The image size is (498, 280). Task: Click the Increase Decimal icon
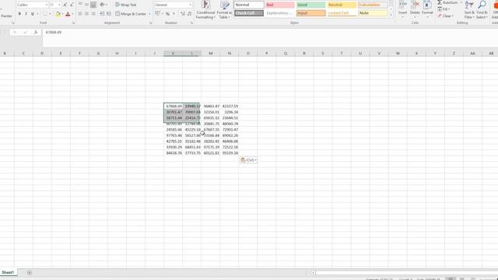tap(183, 14)
